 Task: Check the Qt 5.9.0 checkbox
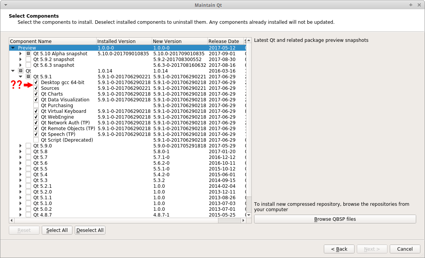pos(28,146)
